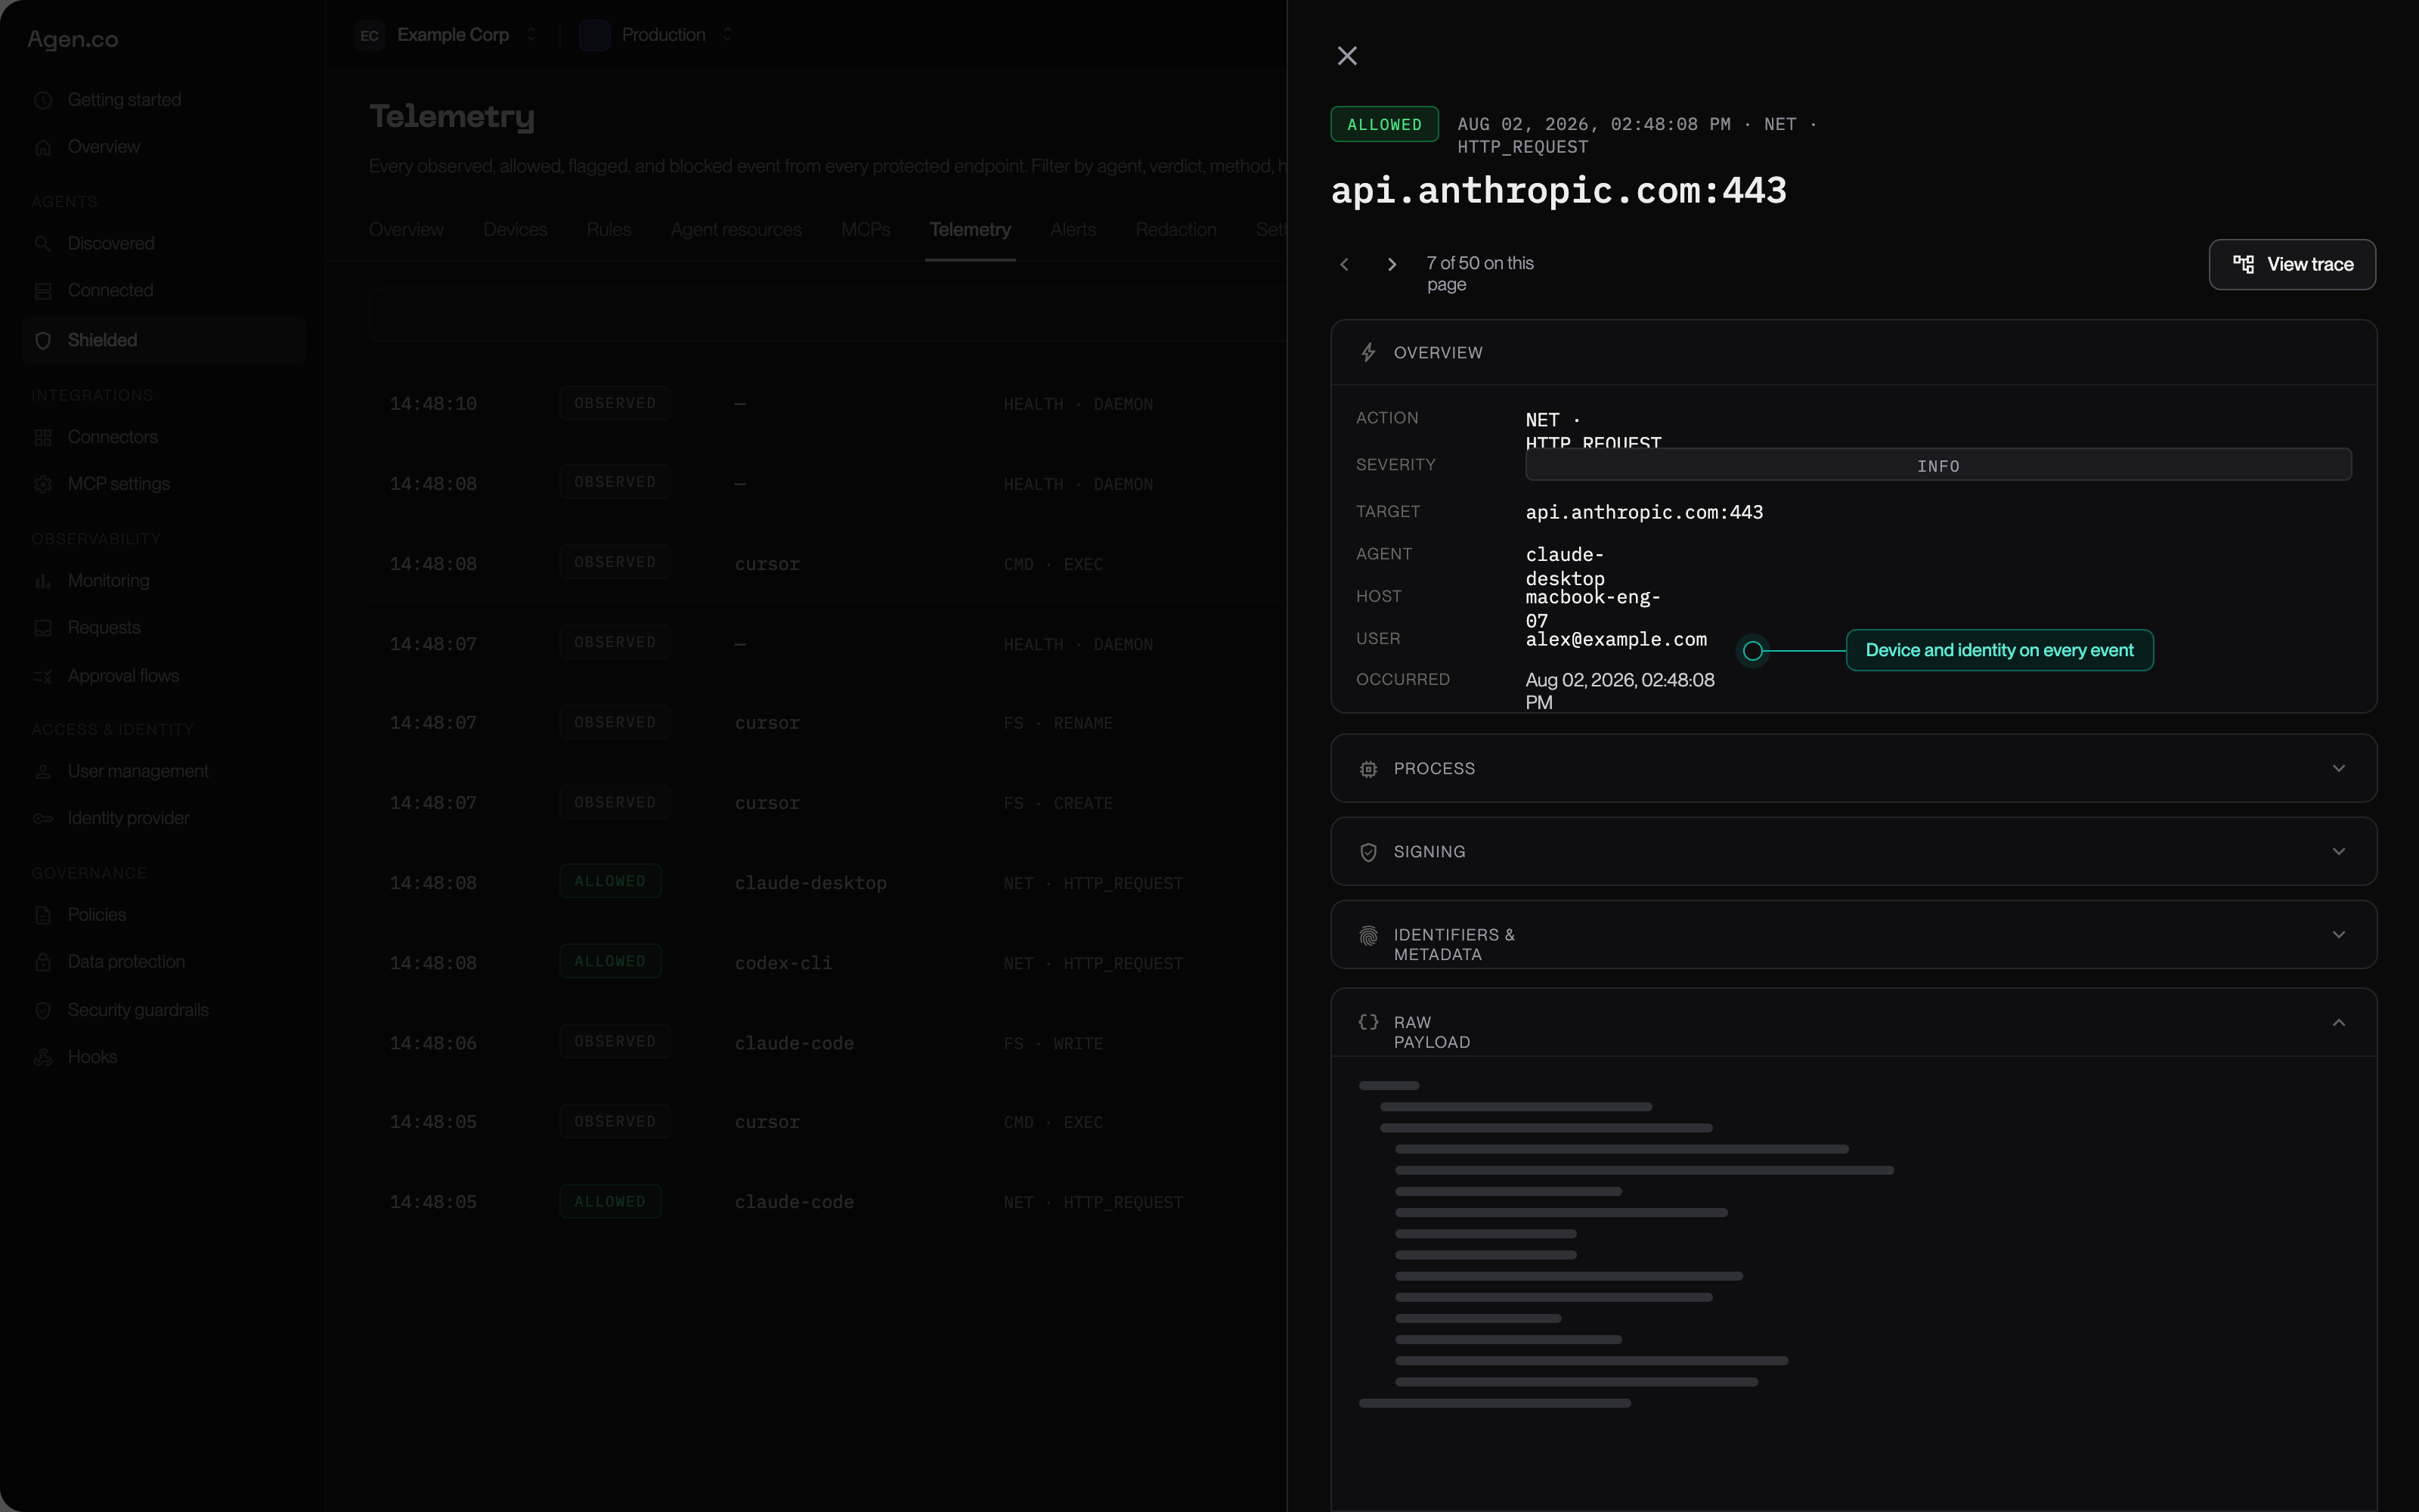Screen dimensions: 2419x1512
Task: Click the Policies document icon
Action: click(43, 915)
